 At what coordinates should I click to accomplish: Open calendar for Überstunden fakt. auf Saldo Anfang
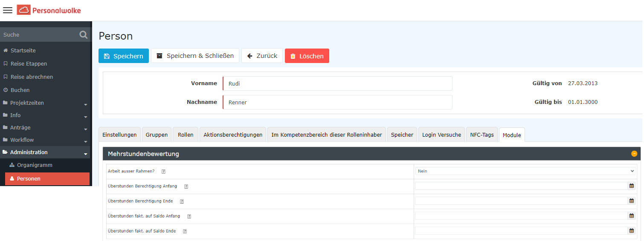pos(631,216)
